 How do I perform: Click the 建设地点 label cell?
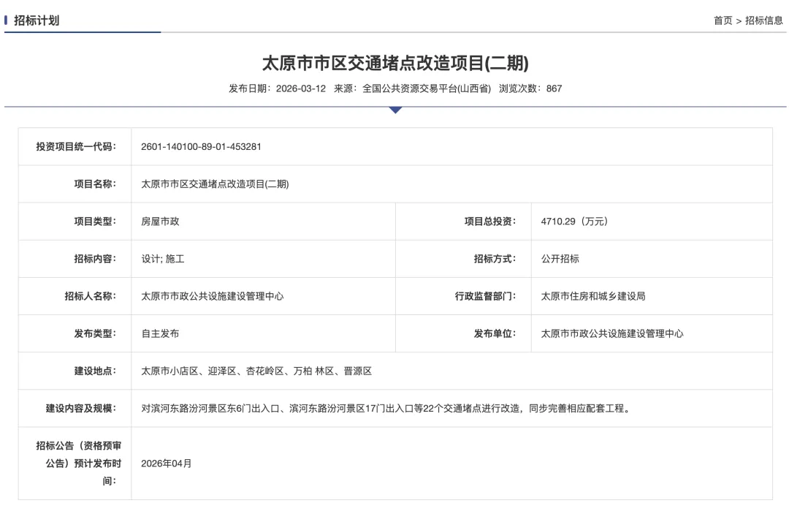75,371
